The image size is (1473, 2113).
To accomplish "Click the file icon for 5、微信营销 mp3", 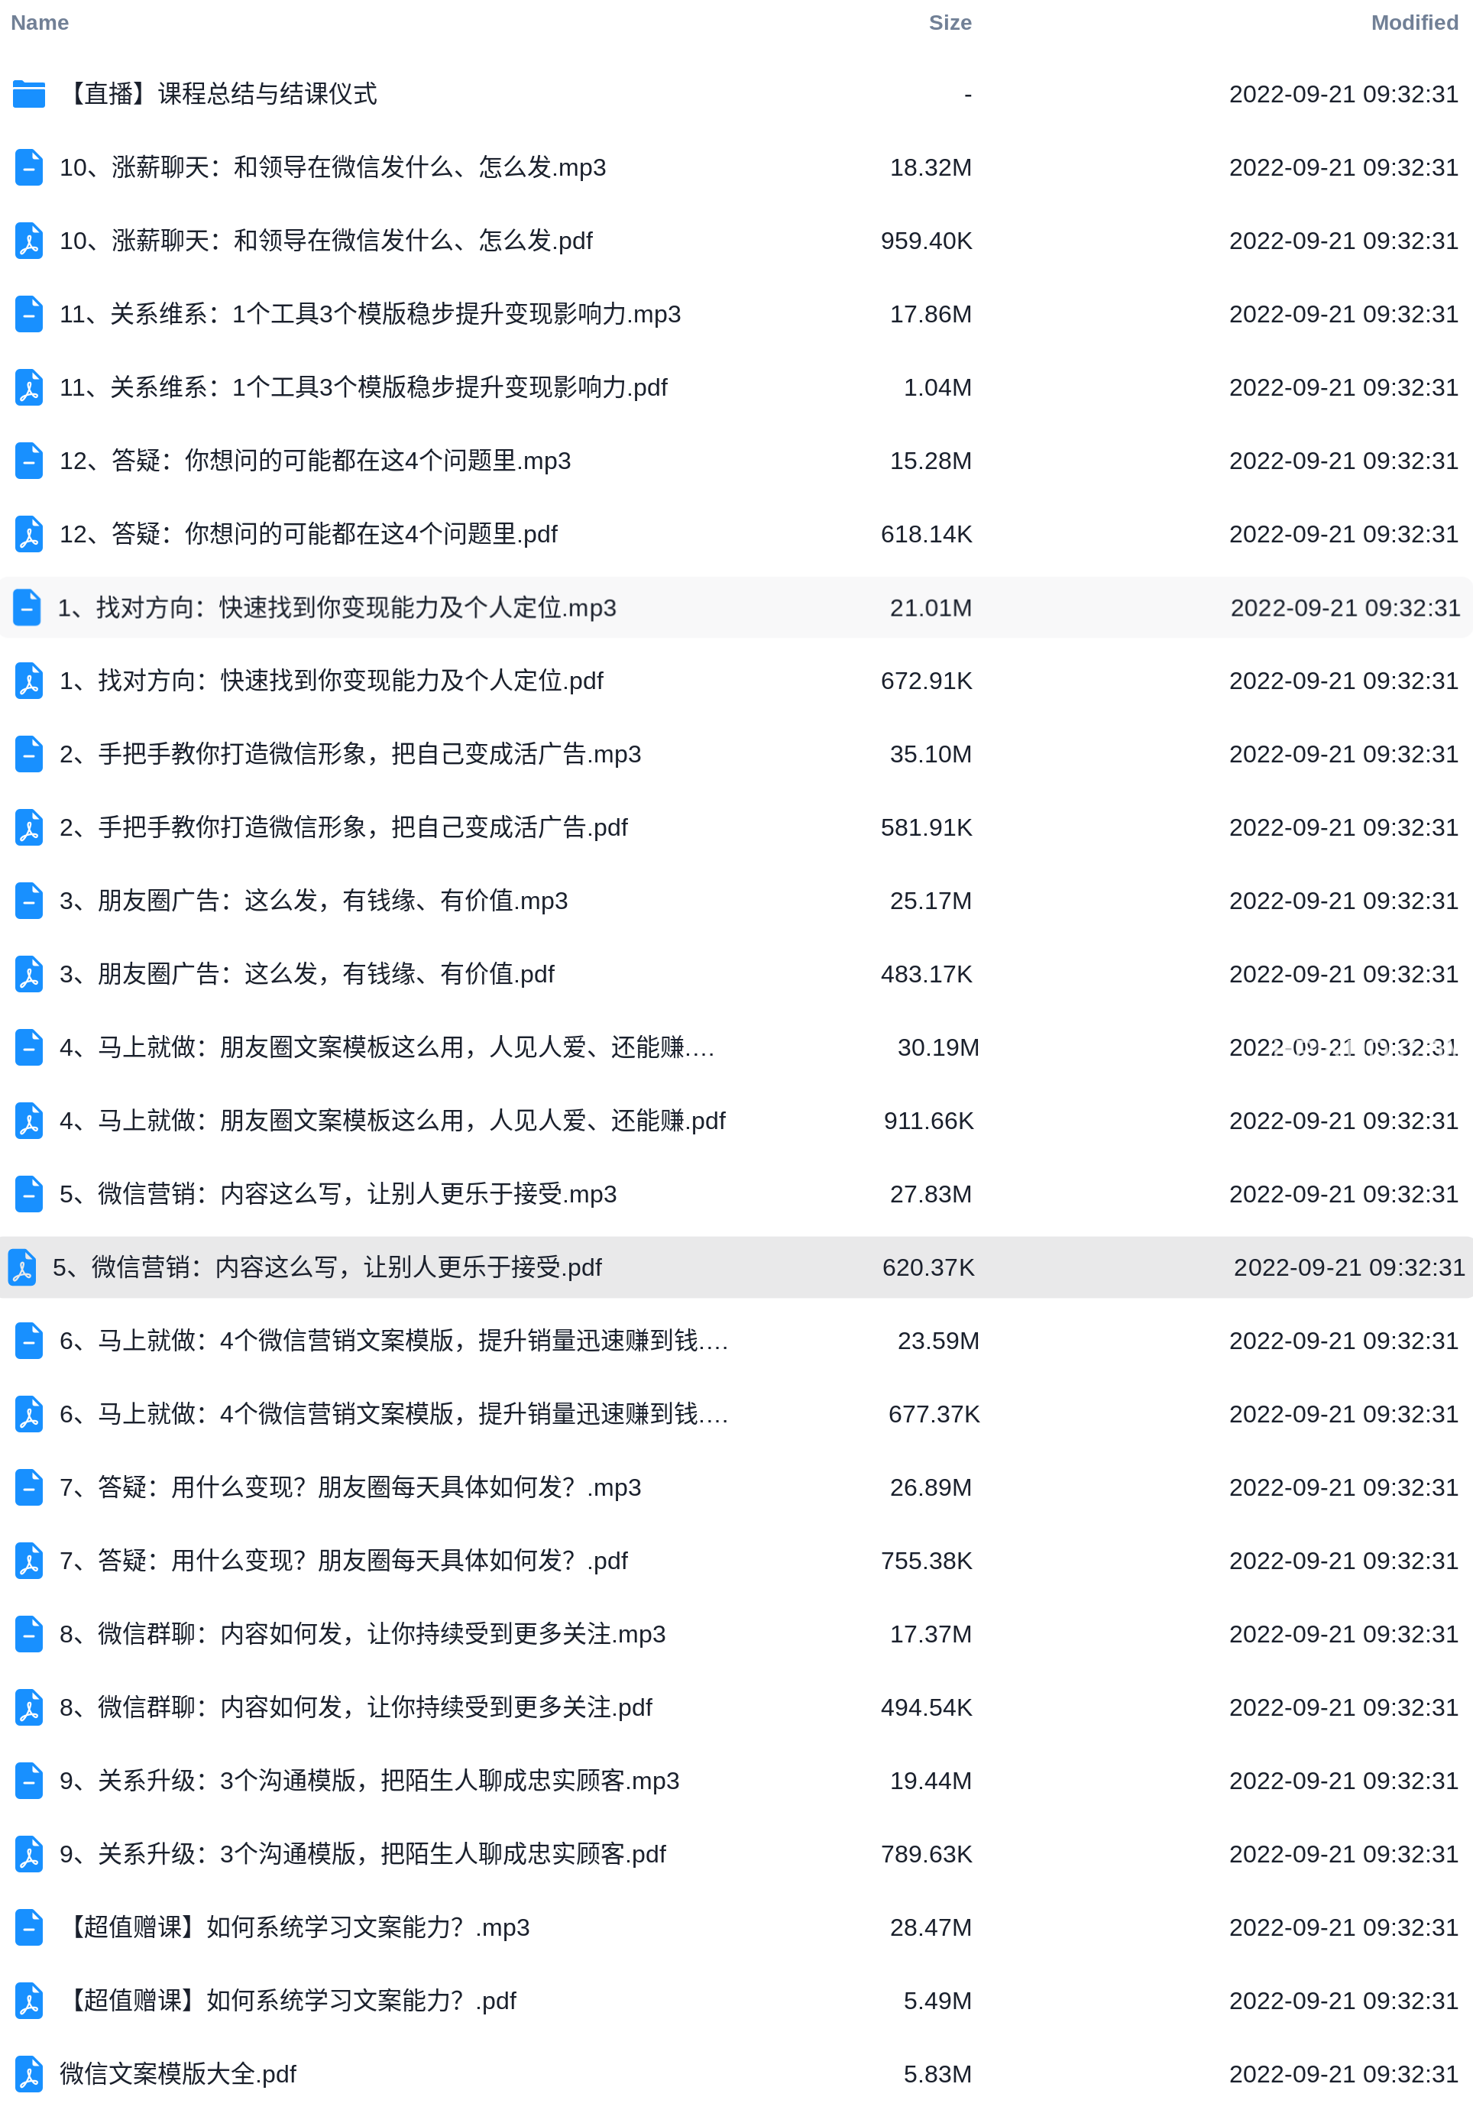I will (x=30, y=1194).
